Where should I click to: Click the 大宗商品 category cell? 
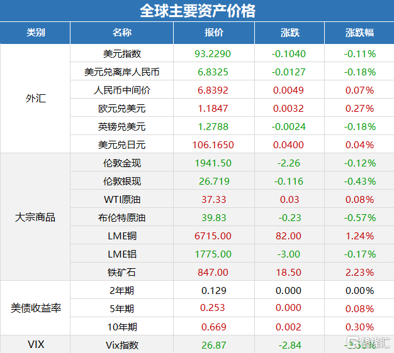coord(35,217)
